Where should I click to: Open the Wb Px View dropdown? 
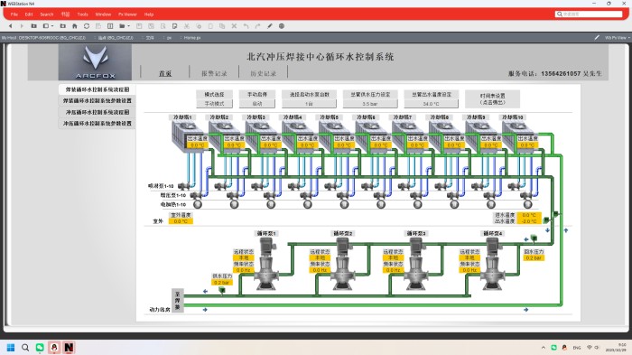pos(617,38)
